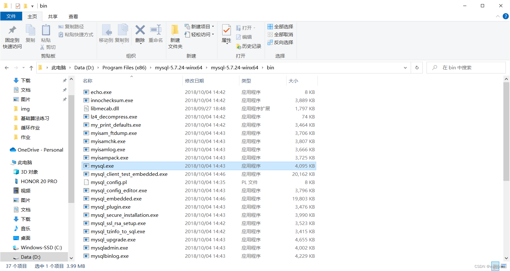Expand the recent locations arrow

click(x=23, y=68)
